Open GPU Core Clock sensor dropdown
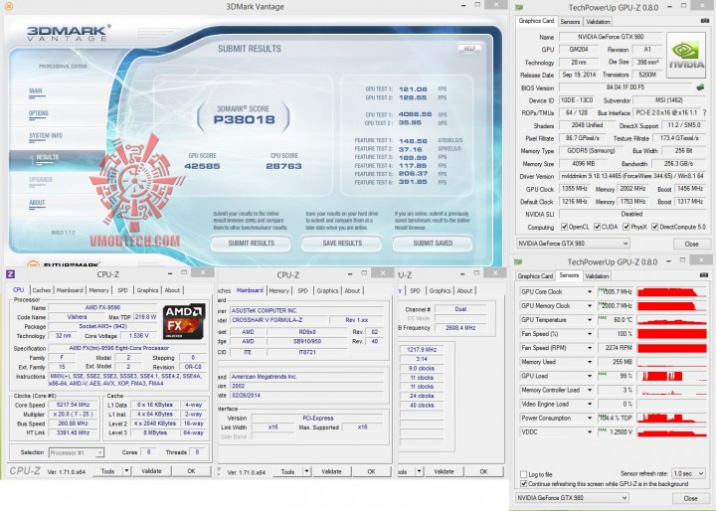This screenshot has width=716, height=511. coord(590,291)
